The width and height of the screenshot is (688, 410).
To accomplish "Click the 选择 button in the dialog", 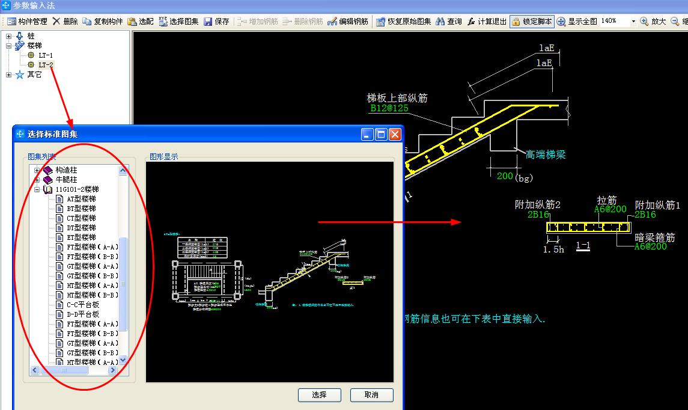I will pyautogui.click(x=320, y=395).
